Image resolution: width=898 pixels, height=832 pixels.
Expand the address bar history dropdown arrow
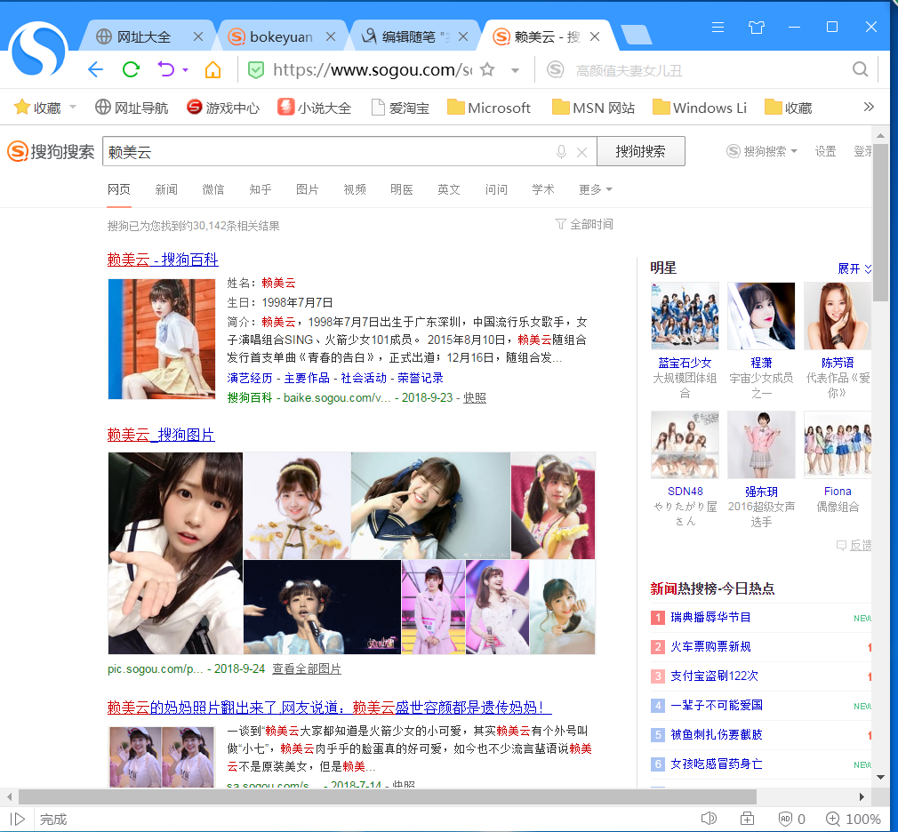[515, 70]
